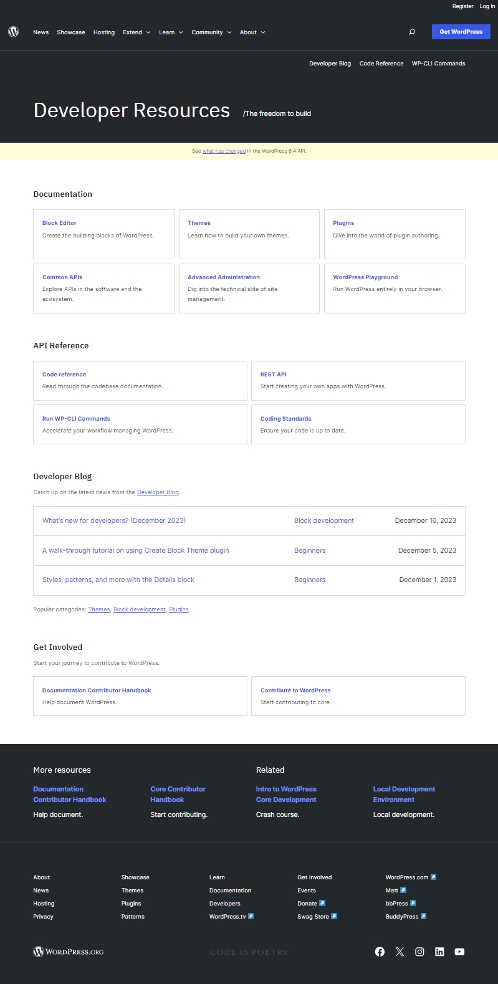
Task: Click Plugins under Popular categories
Action: [179, 609]
